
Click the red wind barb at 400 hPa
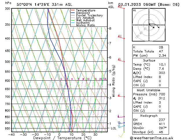pyautogui.click(x=121, y=37)
